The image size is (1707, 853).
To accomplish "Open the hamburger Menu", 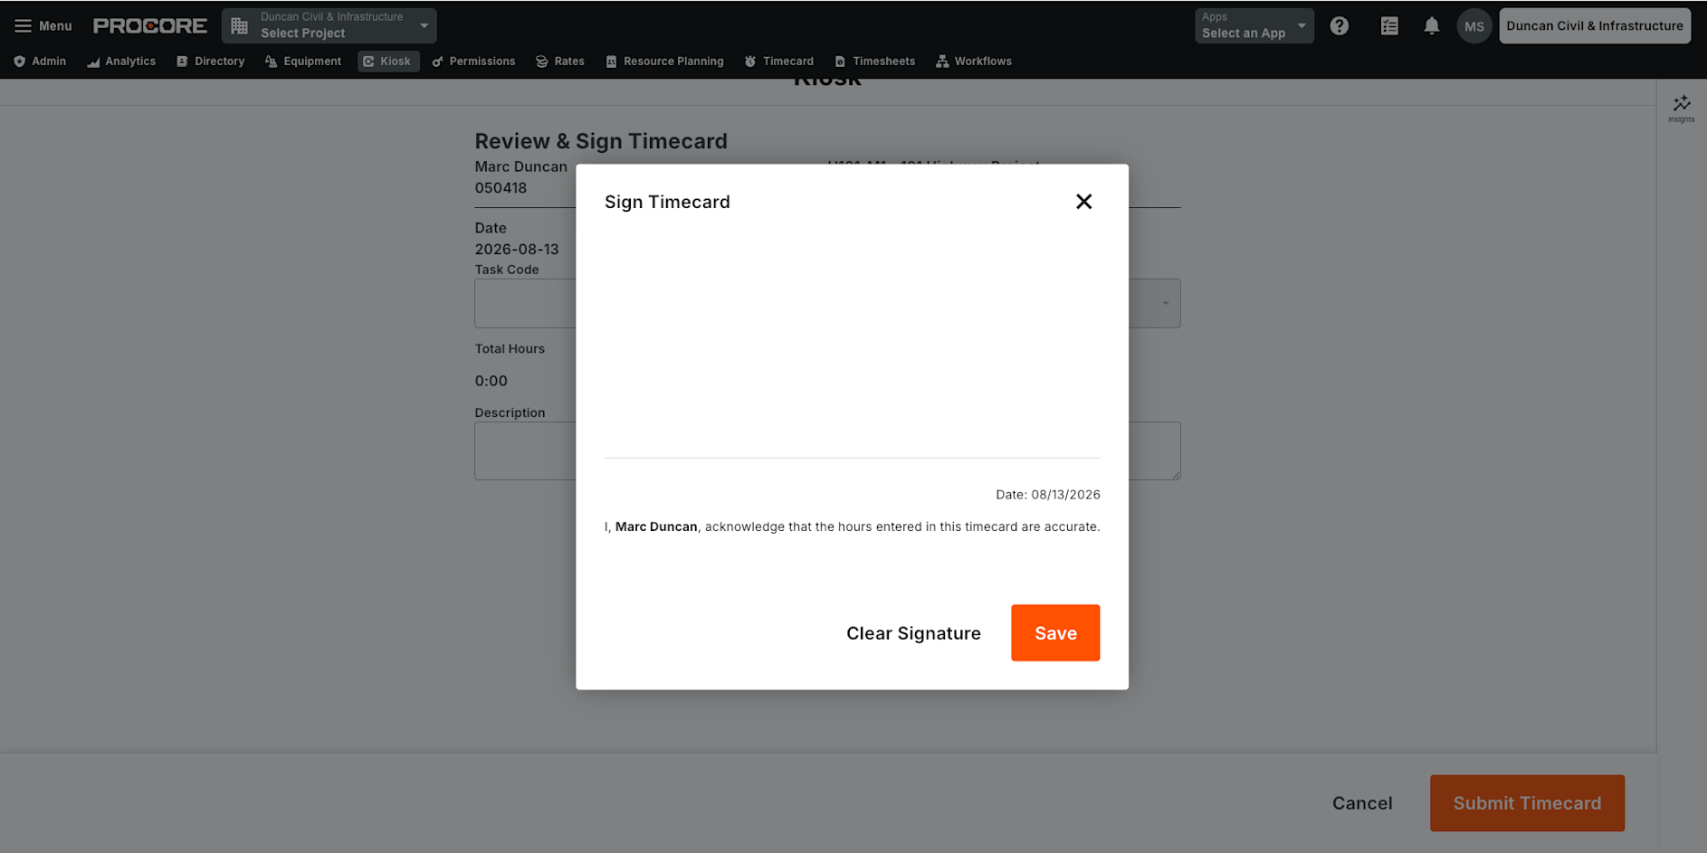I will click(x=43, y=25).
